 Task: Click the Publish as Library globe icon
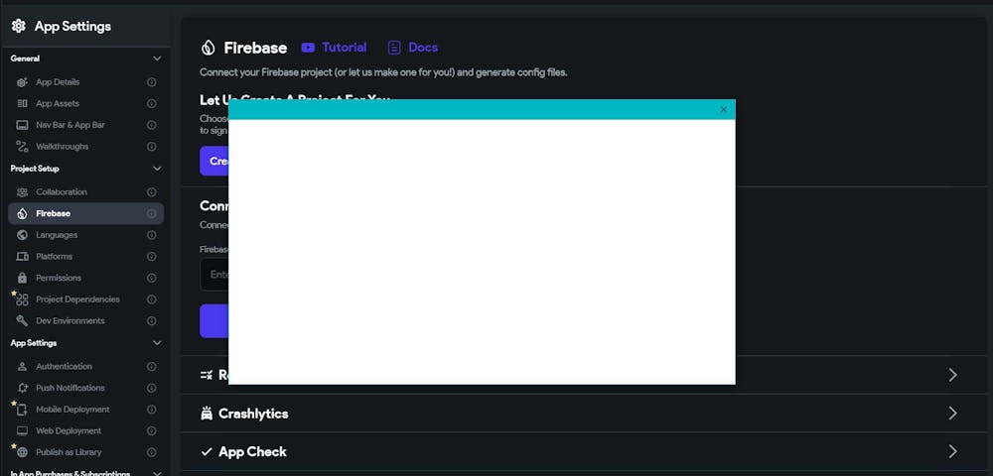22,452
